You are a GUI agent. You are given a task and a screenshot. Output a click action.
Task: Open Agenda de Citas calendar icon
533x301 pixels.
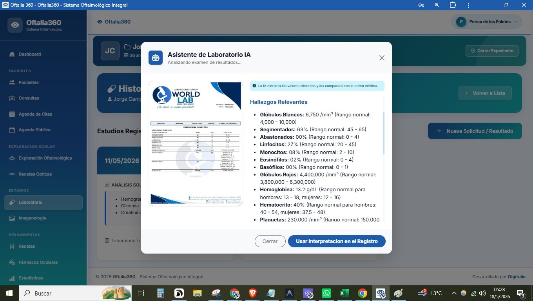pos(12,114)
